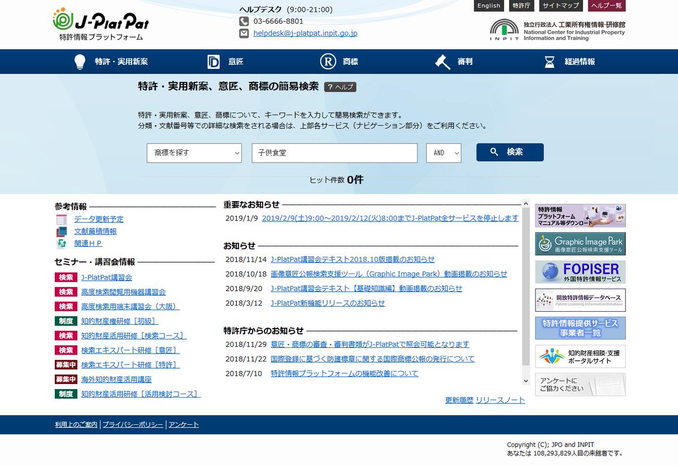The height and width of the screenshot is (466, 678).
Task: Click the keyword field containing 子供食堂
Action: pyautogui.click(x=334, y=153)
